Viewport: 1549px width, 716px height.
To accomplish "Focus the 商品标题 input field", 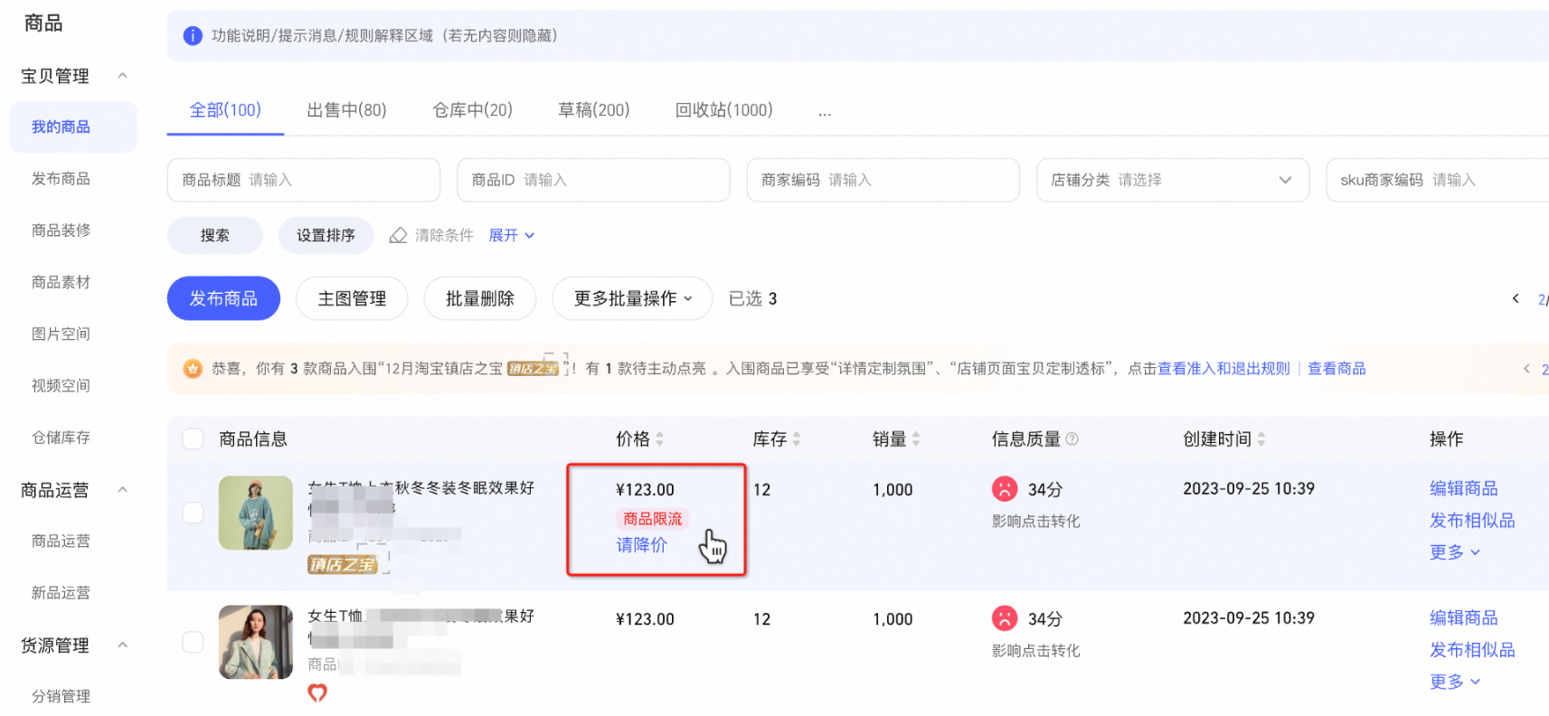I will point(304,180).
